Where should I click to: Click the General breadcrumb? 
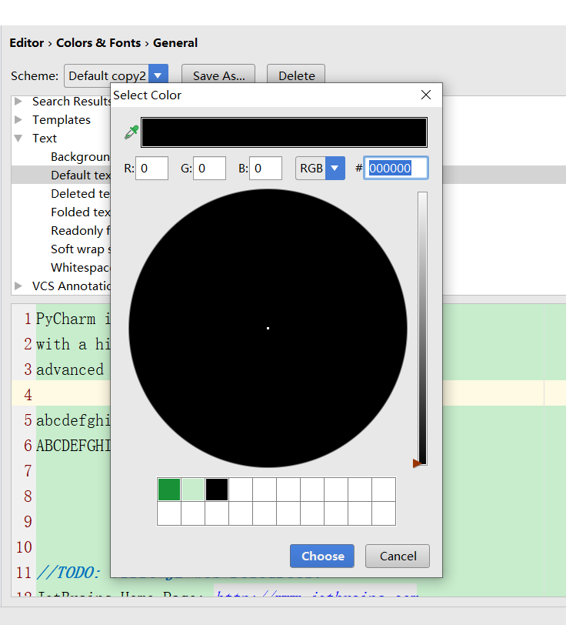click(x=175, y=42)
